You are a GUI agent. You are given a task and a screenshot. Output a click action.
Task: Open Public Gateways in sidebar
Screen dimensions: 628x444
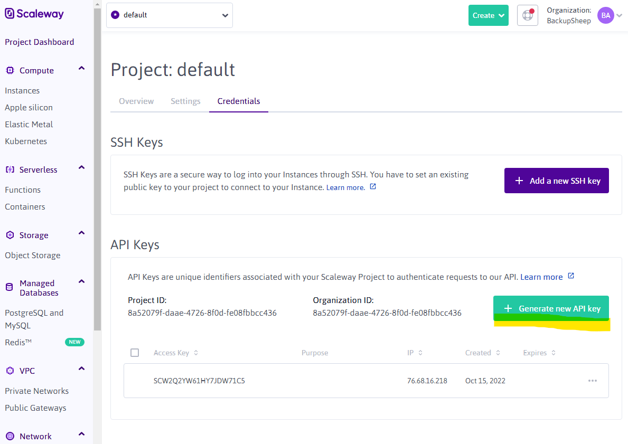(x=35, y=408)
